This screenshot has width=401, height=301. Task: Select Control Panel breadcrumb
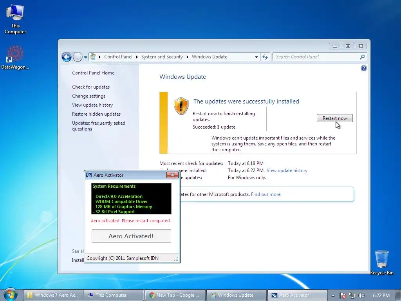[118, 57]
